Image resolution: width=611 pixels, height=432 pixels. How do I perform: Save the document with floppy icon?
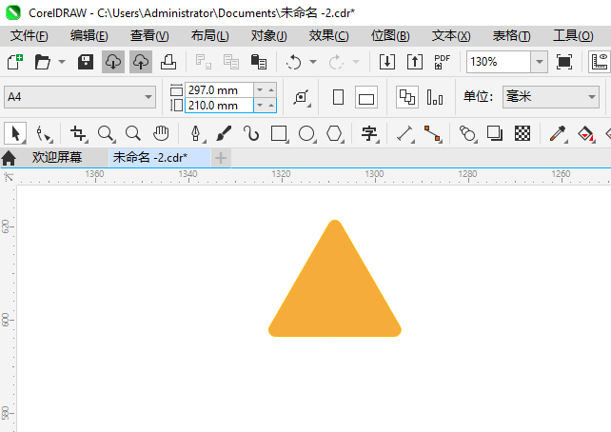86,62
